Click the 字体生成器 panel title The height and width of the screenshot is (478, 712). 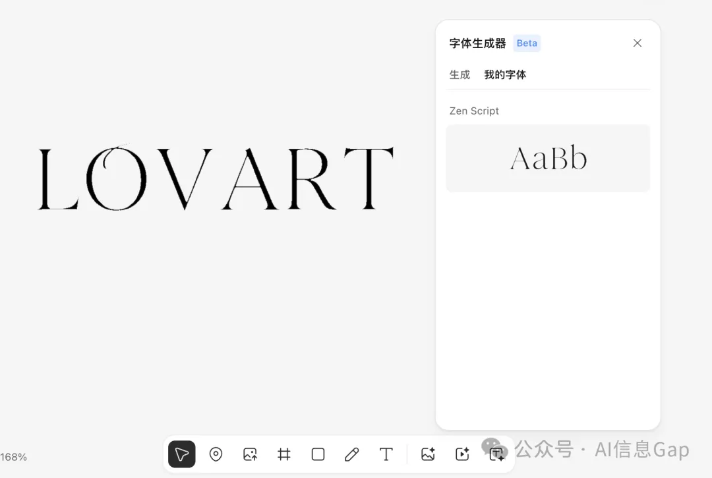pyautogui.click(x=477, y=43)
